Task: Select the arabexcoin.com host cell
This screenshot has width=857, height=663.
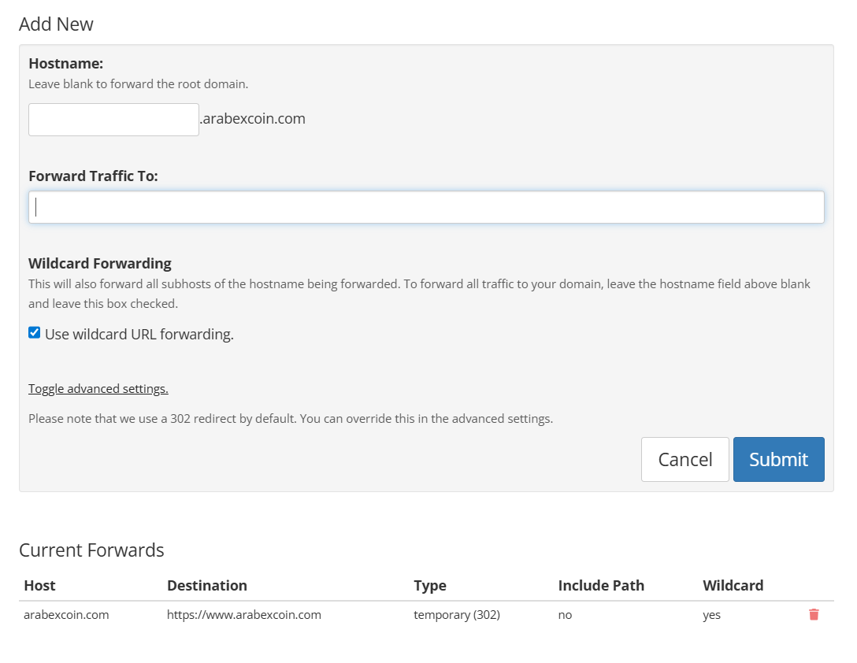Action: tap(66, 614)
